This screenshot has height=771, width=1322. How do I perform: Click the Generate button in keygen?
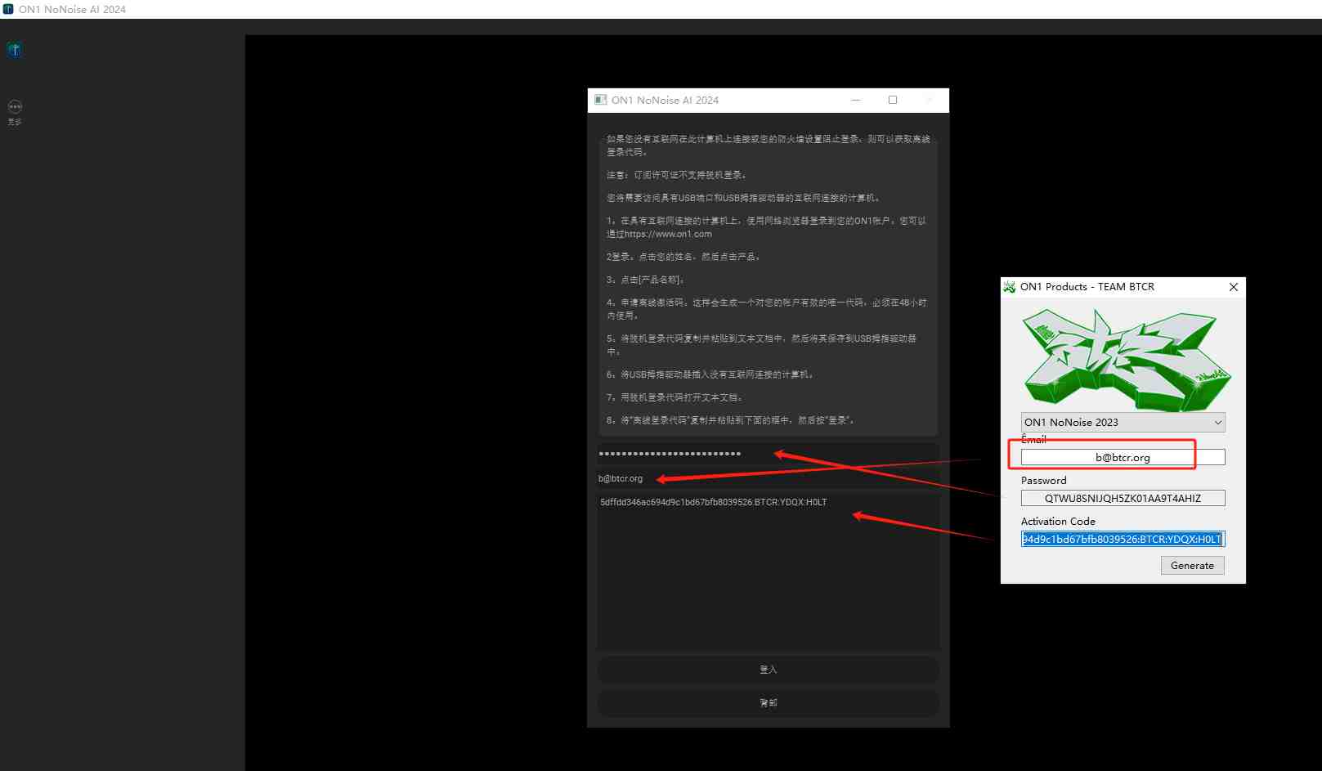tap(1192, 565)
